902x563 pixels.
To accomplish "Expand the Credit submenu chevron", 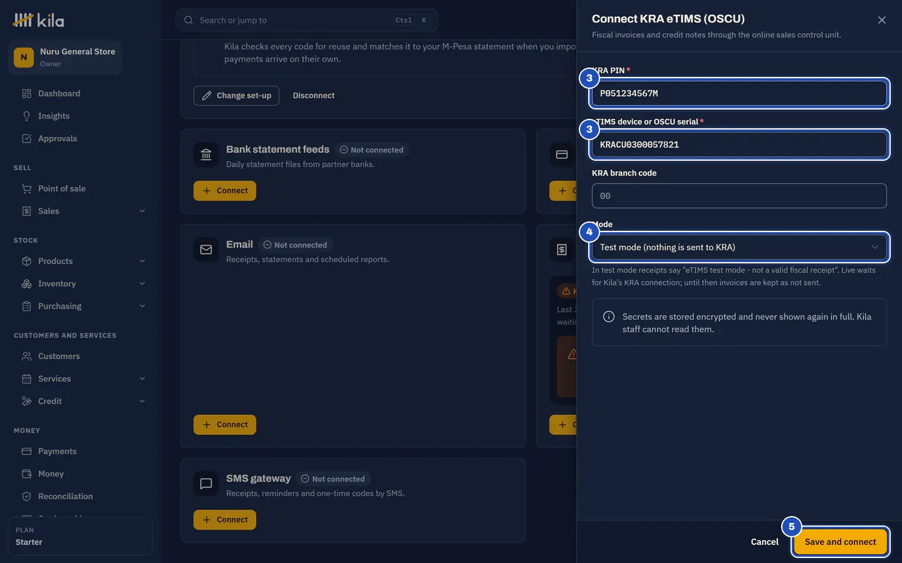I will tap(142, 401).
